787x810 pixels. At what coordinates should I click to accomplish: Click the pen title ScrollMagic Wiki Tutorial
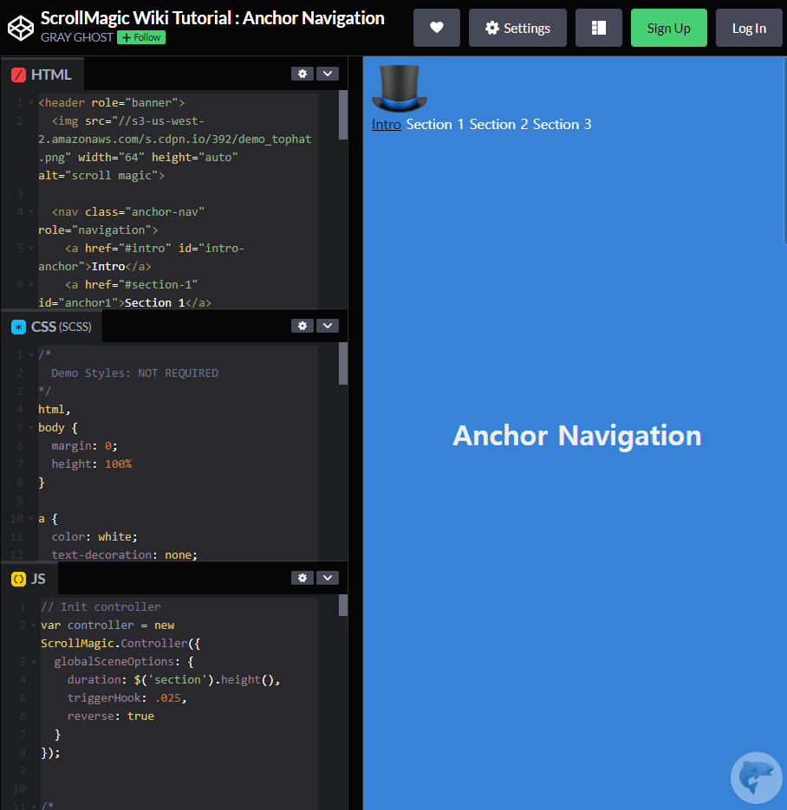[212, 18]
